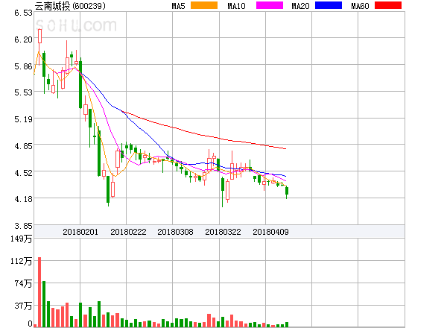Viewport: 447px width, 328px height.
Task: Click the tallest green volume bar
Action: click(x=44, y=304)
